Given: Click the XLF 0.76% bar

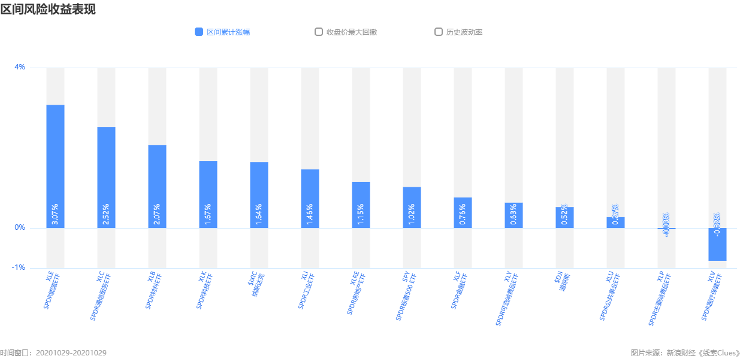Looking at the screenshot, I should [463, 213].
